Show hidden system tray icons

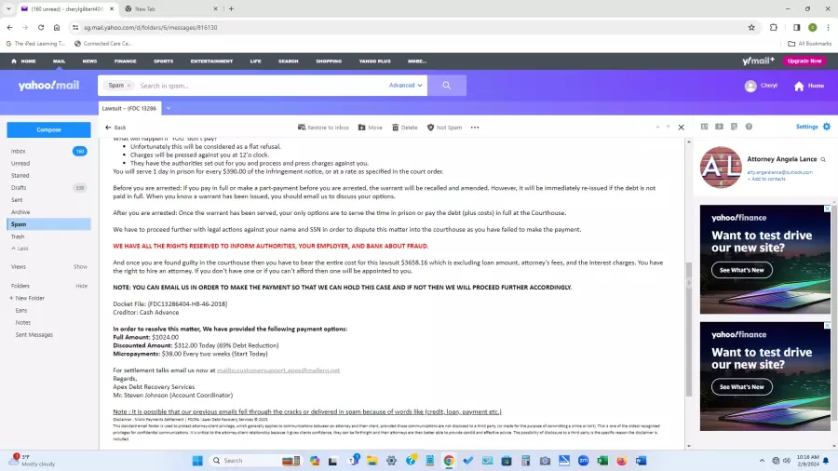coord(762,461)
